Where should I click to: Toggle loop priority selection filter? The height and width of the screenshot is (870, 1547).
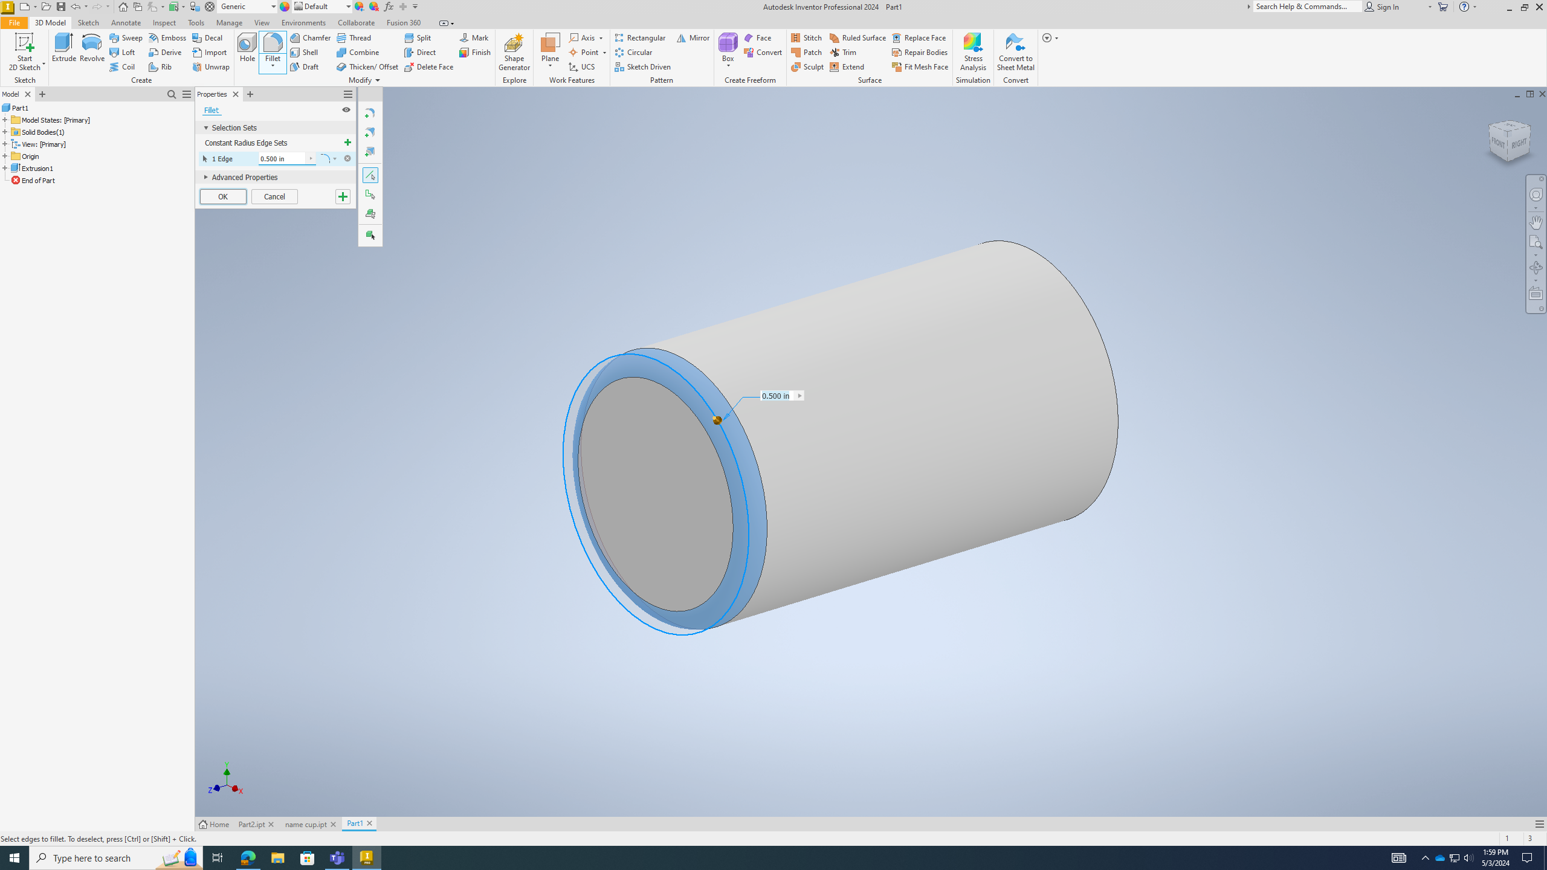point(370,195)
